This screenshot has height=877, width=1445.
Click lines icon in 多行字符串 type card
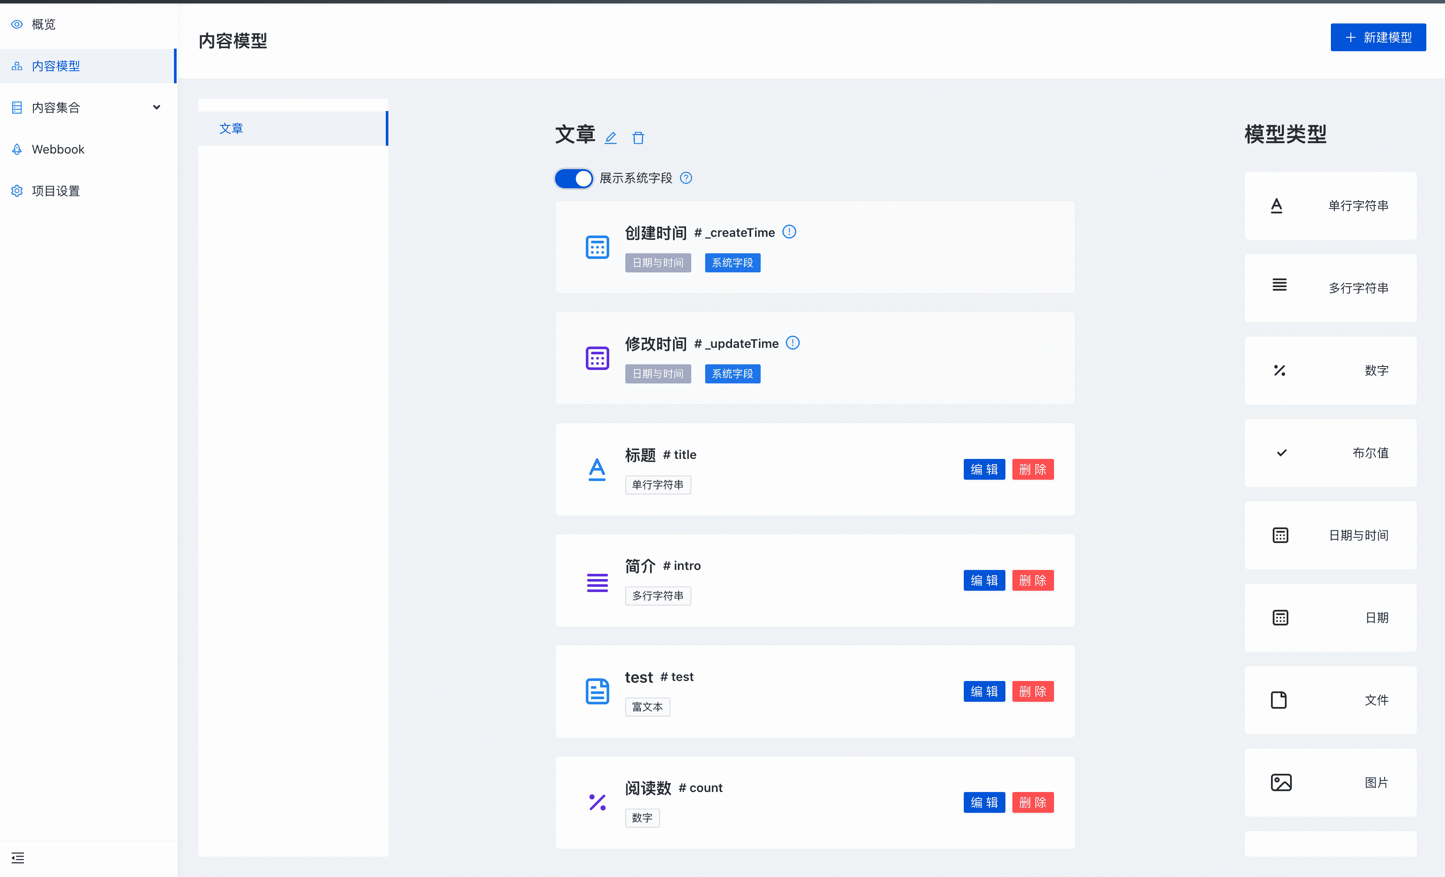tap(1279, 285)
